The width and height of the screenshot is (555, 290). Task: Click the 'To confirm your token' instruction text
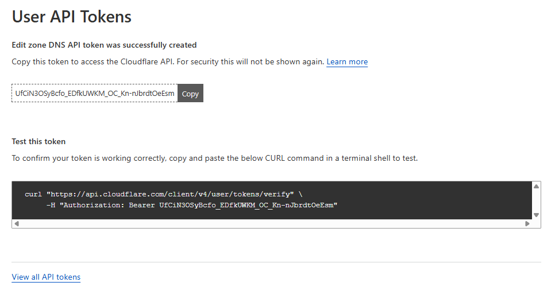(x=214, y=158)
